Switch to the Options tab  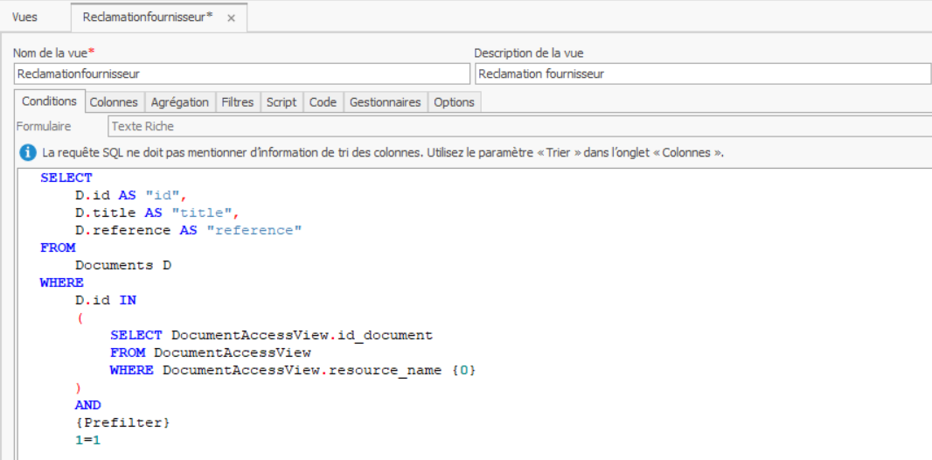pos(454,102)
